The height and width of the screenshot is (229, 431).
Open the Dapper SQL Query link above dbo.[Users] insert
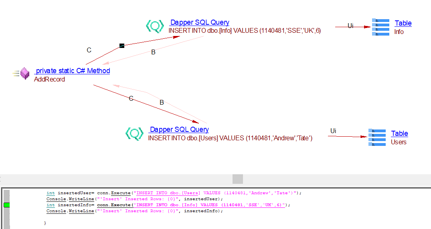[x=179, y=129]
